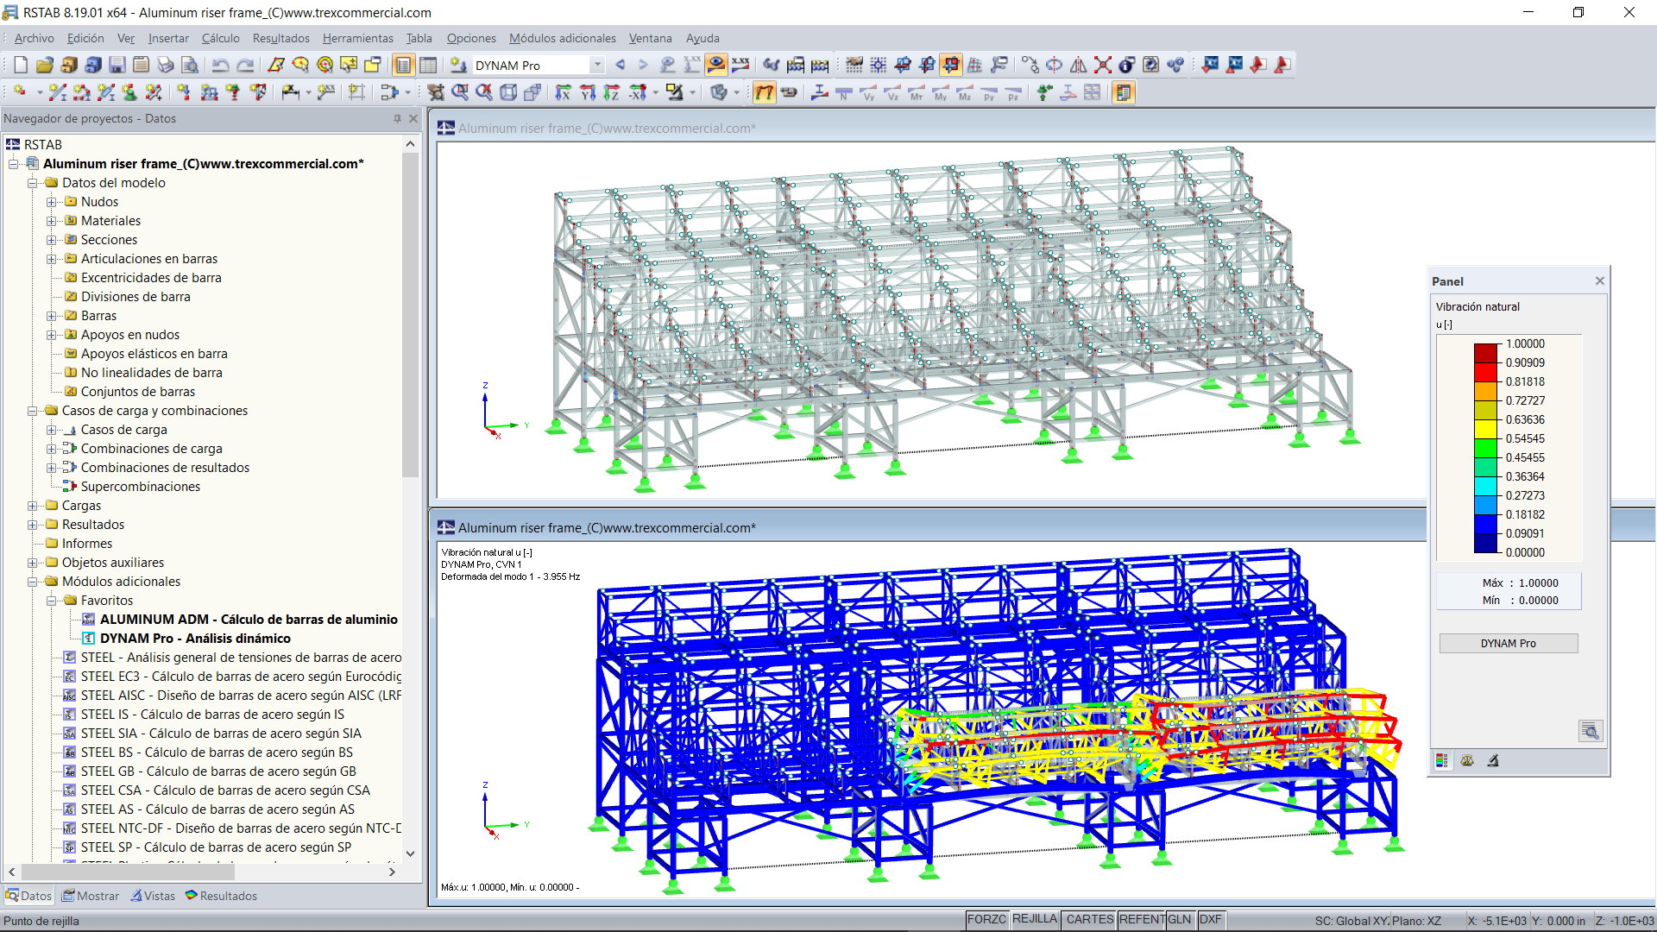This screenshot has height=932, width=1657.
Task: Toggle the REJILLA grid status button
Action: (x=1034, y=920)
